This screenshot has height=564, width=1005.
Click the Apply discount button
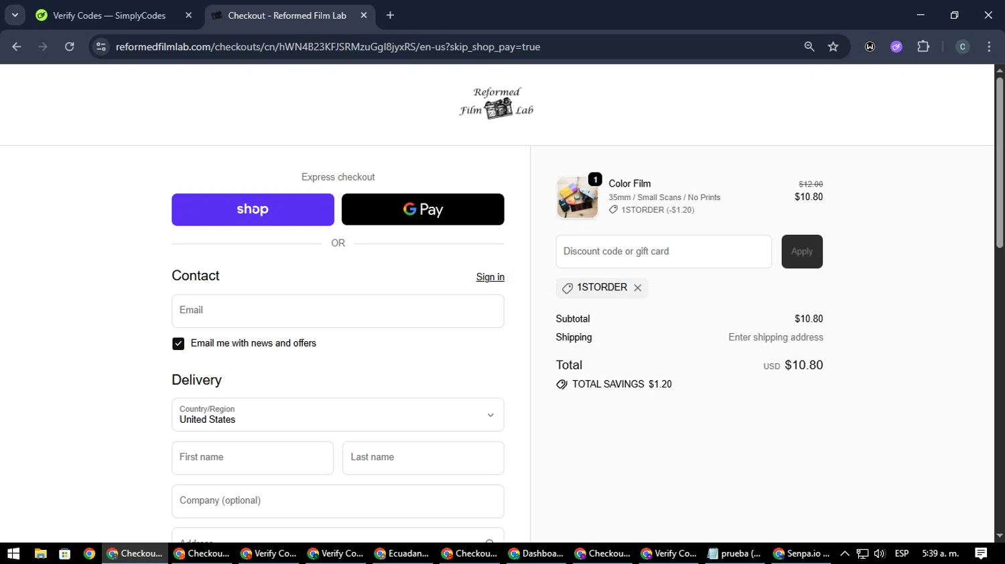[x=802, y=252]
